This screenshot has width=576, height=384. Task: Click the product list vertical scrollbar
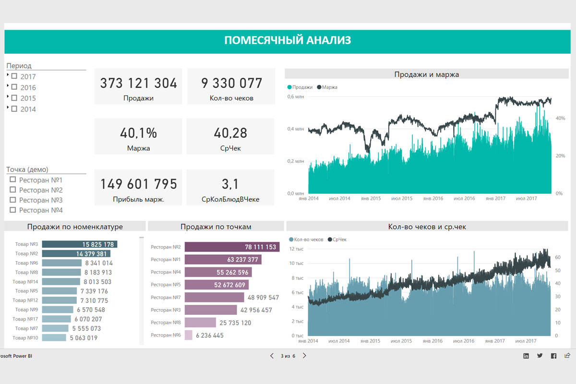click(x=142, y=288)
